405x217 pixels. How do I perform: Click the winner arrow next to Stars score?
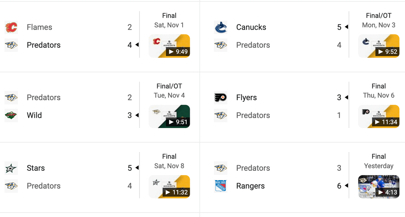[x=136, y=168]
